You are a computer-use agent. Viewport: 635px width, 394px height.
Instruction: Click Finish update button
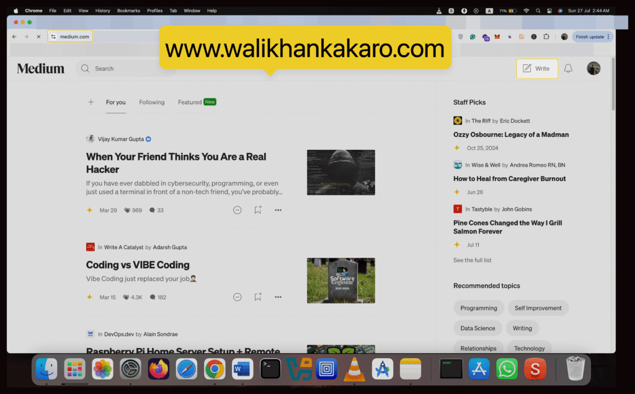pos(592,37)
